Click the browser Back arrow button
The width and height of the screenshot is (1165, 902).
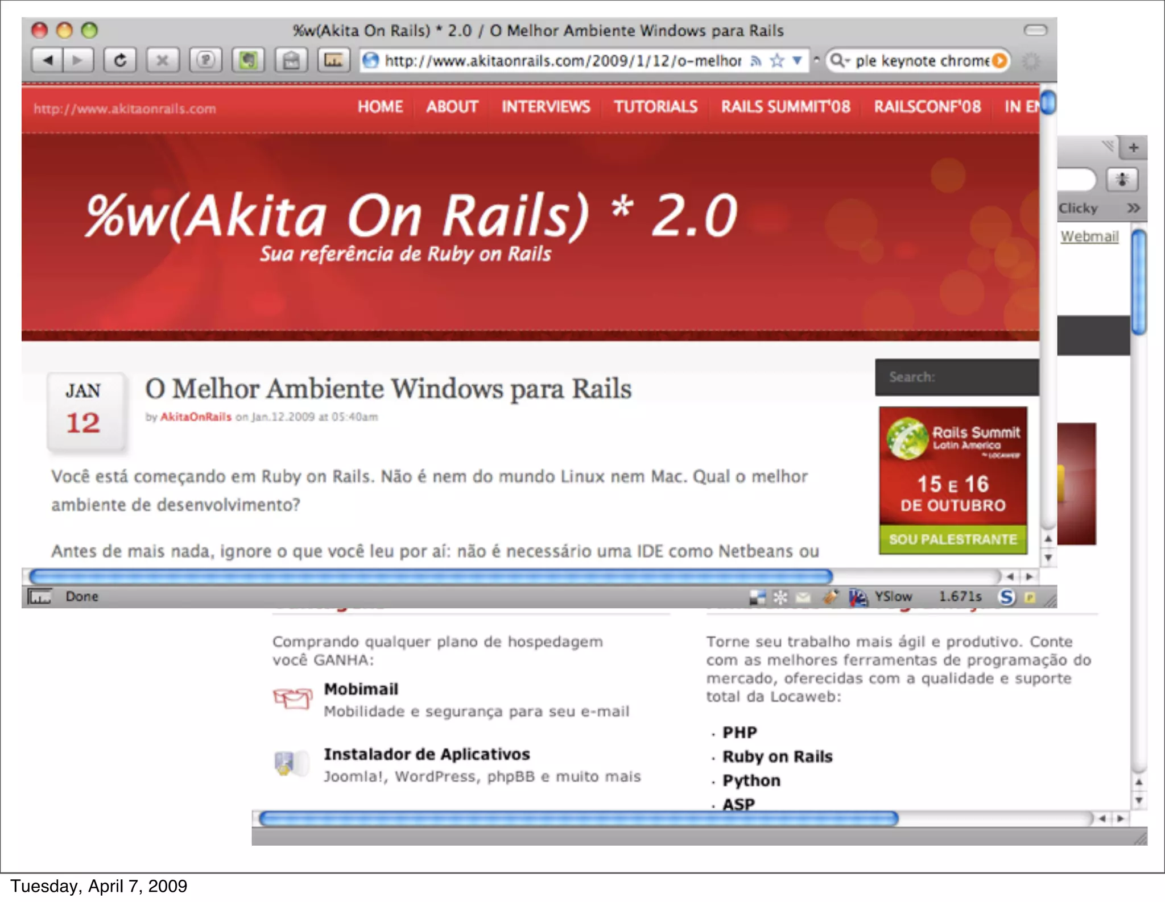coord(48,60)
